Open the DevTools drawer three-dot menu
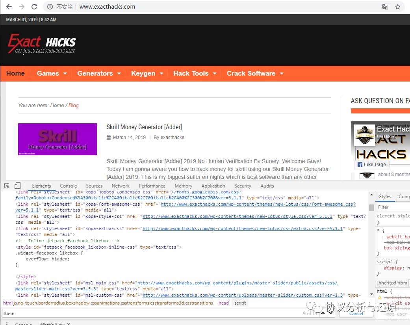 coord(7,323)
